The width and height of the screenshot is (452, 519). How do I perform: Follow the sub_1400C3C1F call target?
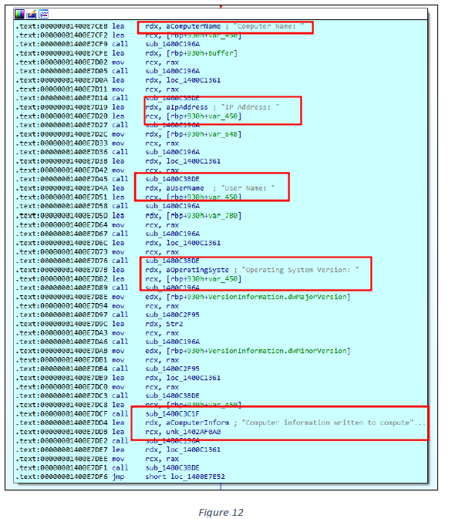pos(173,414)
